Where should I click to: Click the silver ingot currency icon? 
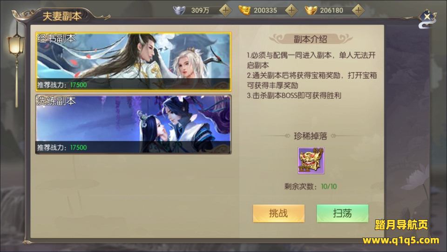point(180,10)
